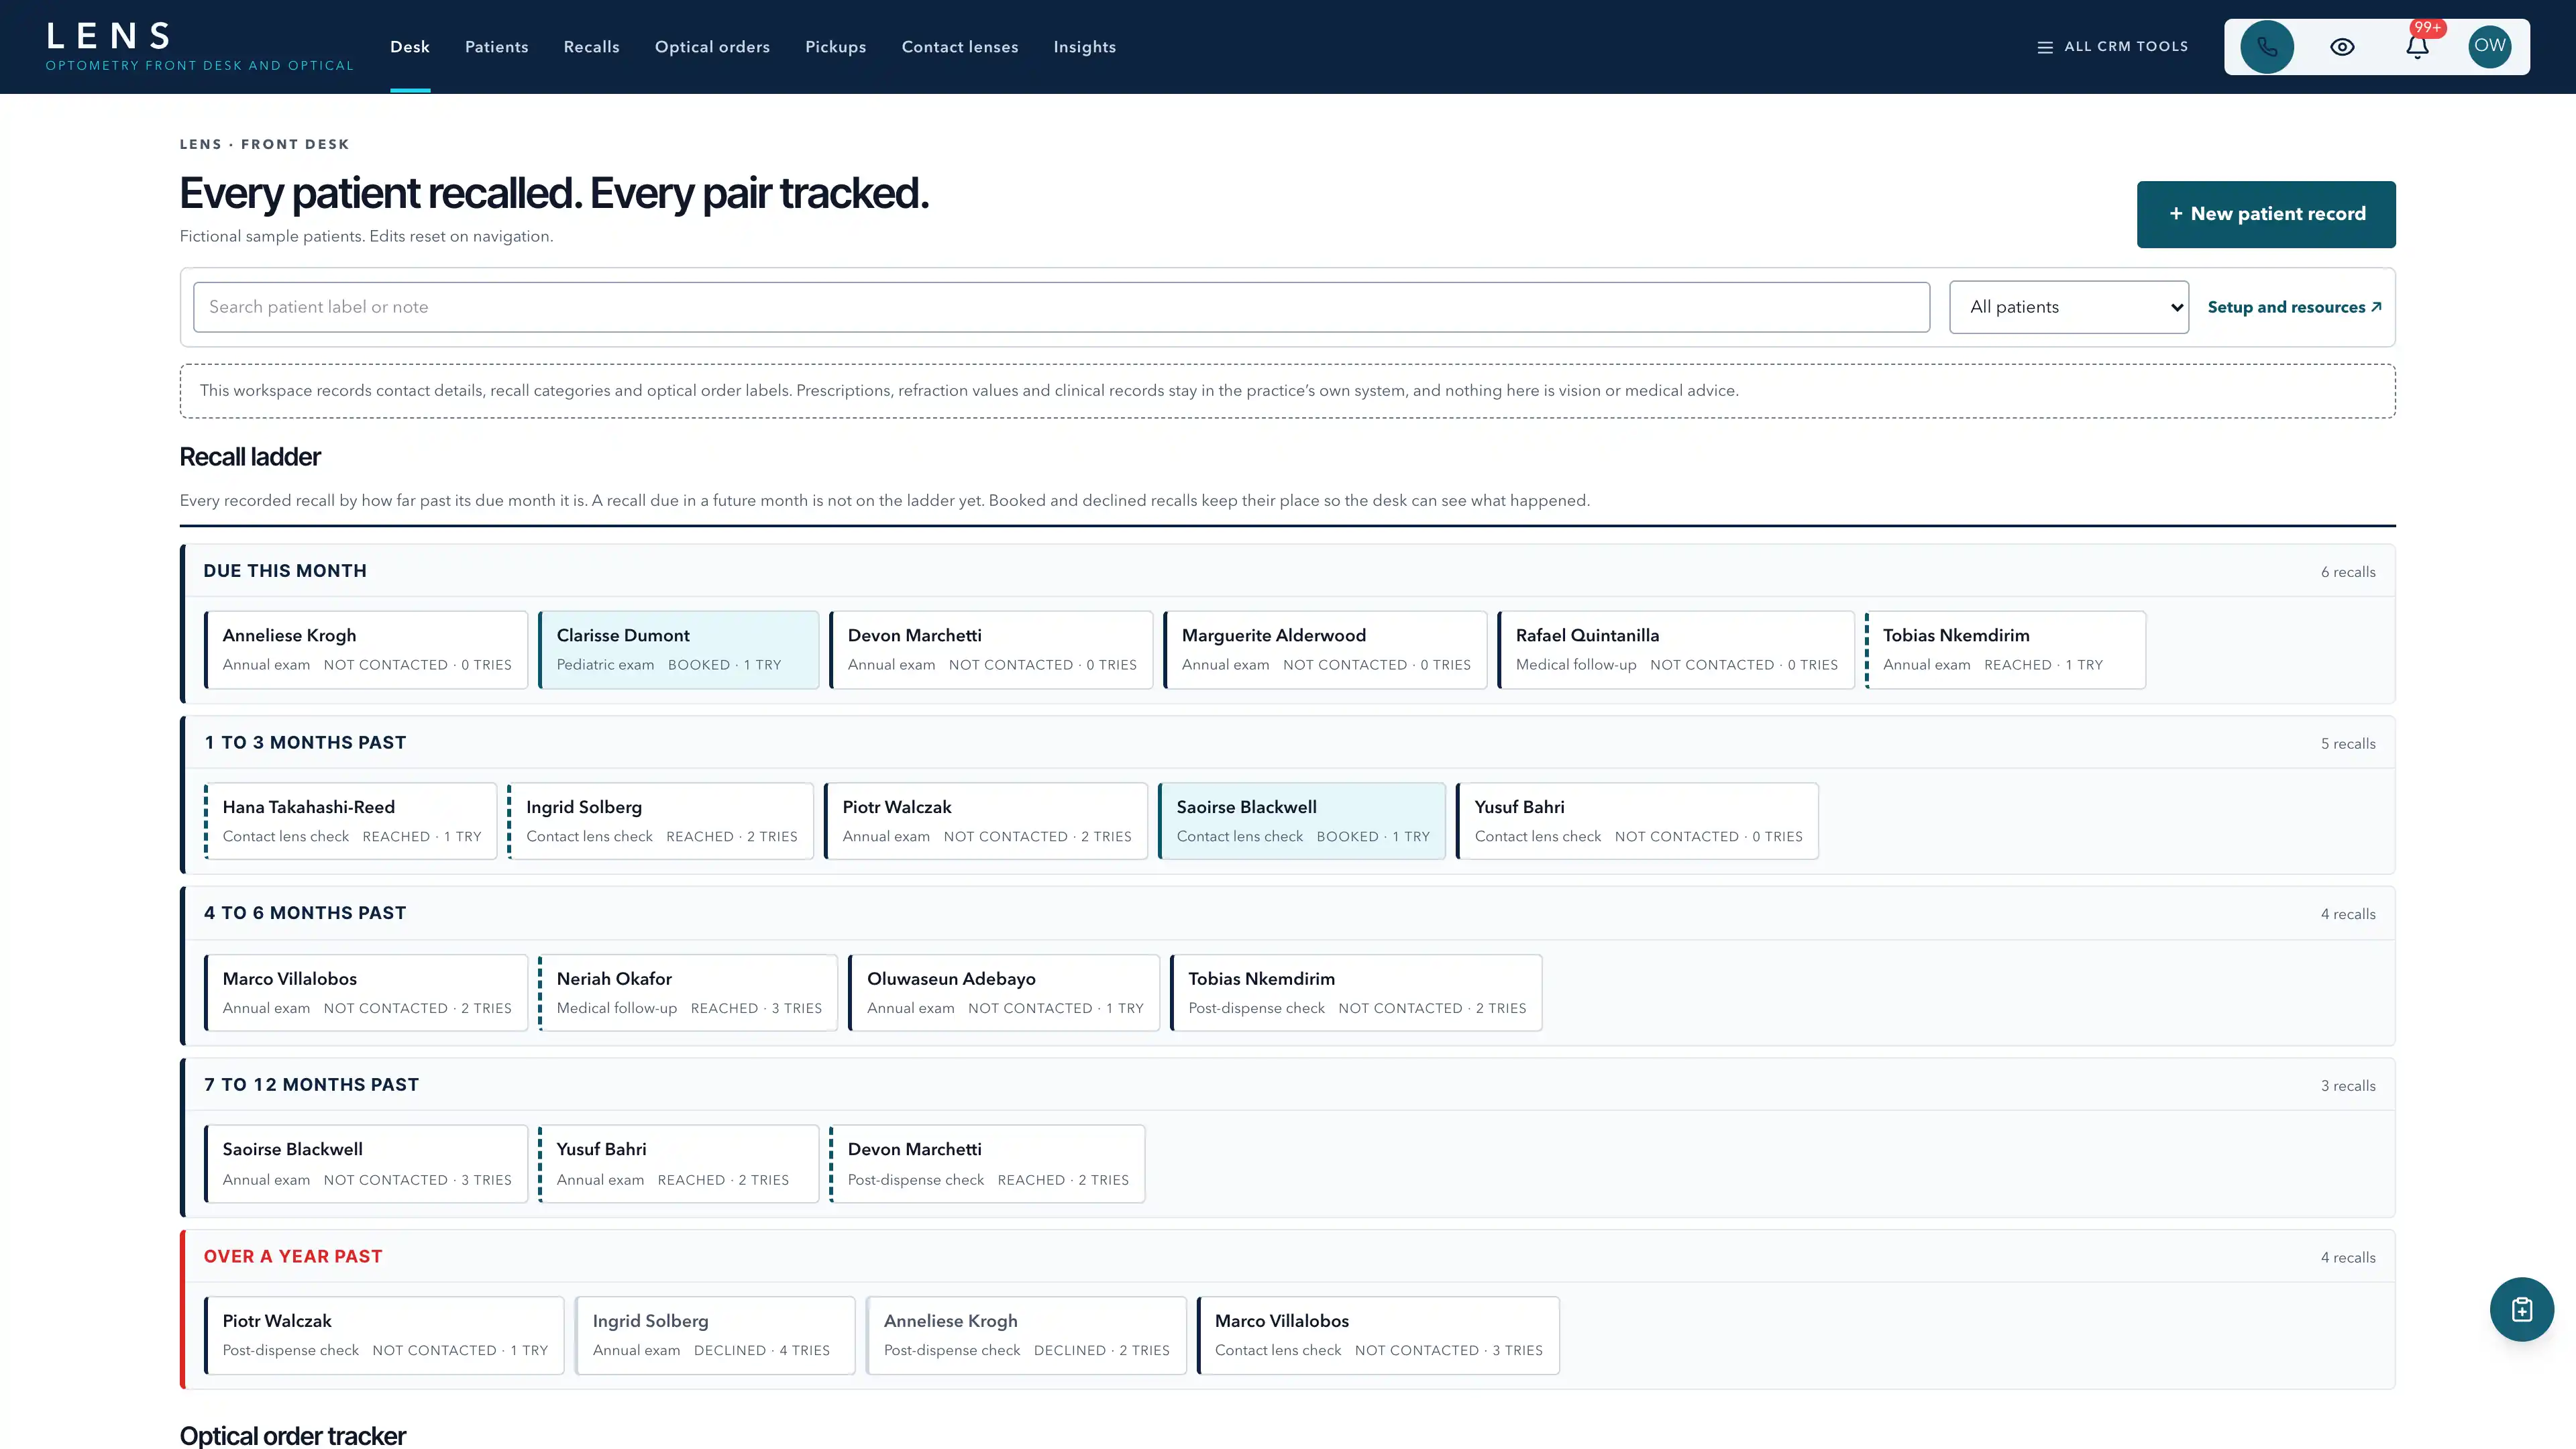Click New patient record button
Screen dimensions: 2576x1449
click(2266, 214)
